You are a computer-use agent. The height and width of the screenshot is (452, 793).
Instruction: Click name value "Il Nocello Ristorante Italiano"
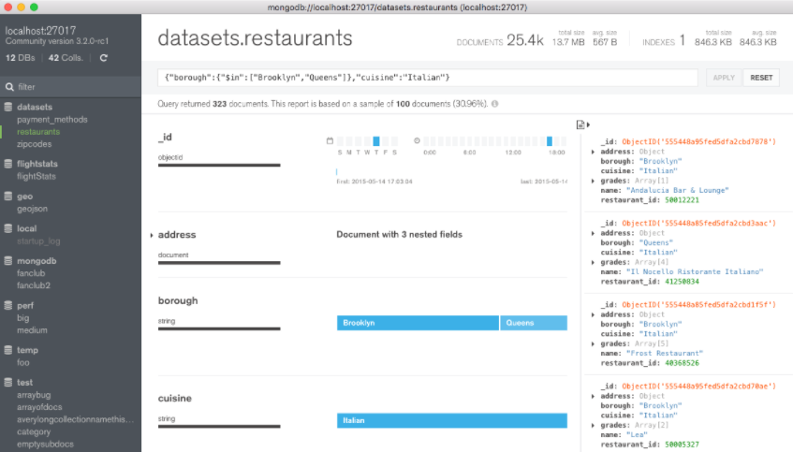pyautogui.click(x=695, y=272)
